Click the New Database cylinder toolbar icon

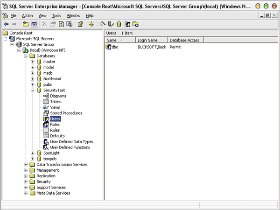point(119,24)
